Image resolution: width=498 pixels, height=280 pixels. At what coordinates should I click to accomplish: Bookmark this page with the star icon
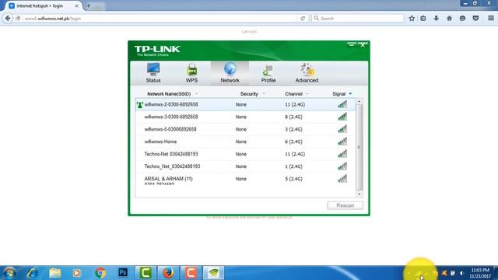point(412,19)
